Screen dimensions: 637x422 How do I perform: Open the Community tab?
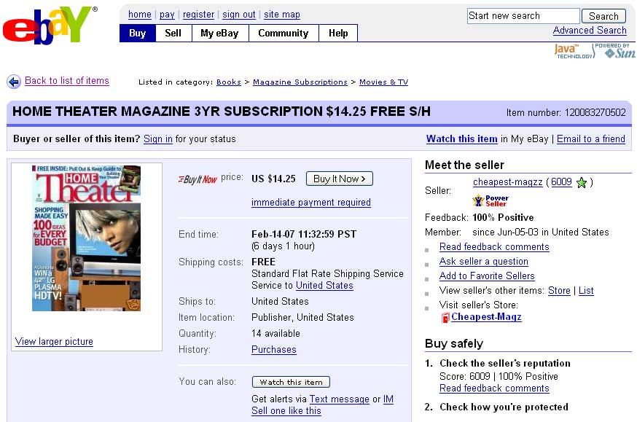(283, 33)
